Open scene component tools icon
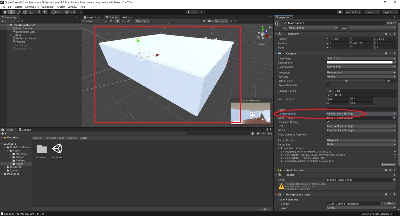This screenshot has width=400, height=216. click(x=204, y=21)
